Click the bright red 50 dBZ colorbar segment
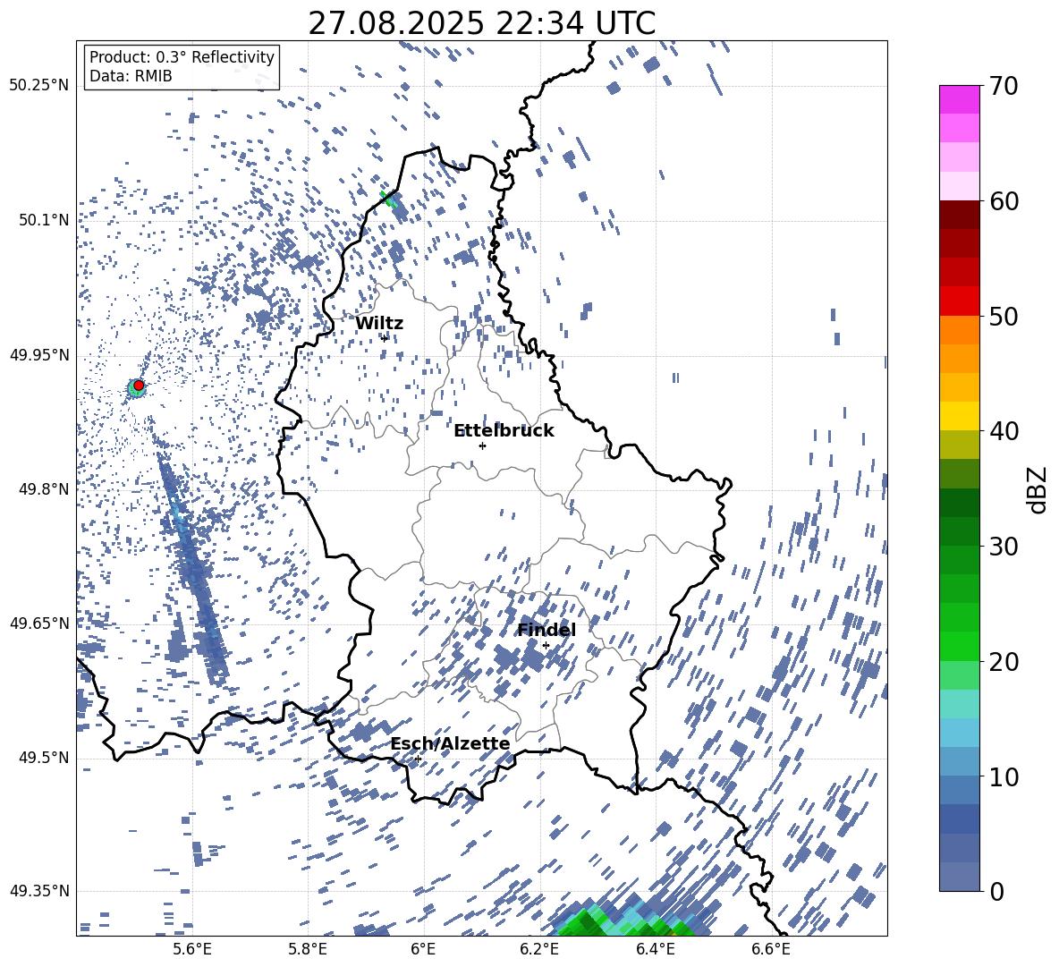The width and height of the screenshot is (1059, 967). click(x=959, y=301)
